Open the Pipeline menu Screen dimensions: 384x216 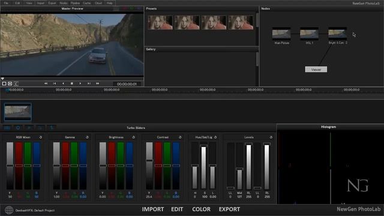pyautogui.click(x=75, y=3)
